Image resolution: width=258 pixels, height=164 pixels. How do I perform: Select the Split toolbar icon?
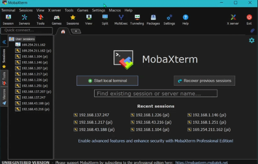click(105, 20)
